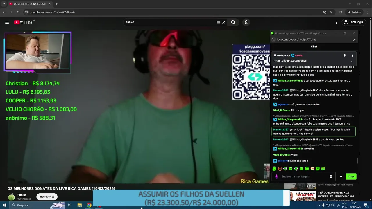
Task: Open the emoji picker in chat box
Action: [331, 176]
